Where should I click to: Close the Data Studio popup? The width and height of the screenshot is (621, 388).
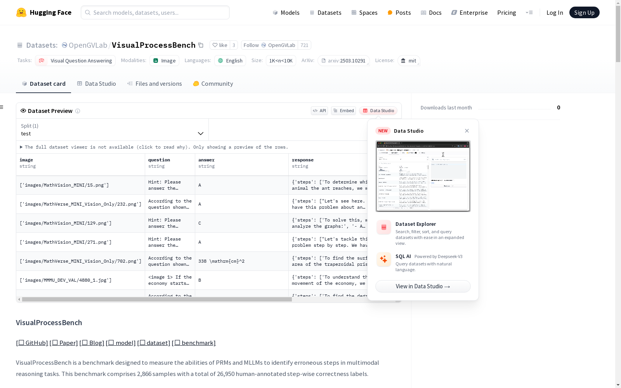coord(467,131)
